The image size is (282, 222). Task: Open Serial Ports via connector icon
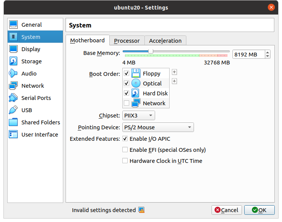(13, 98)
